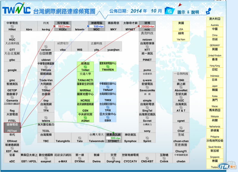Image resolution: width=238 pixels, height=172 pixels.
Task: Select the Taiwanmobi 台灣大哥大 node
Action: [96, 138]
